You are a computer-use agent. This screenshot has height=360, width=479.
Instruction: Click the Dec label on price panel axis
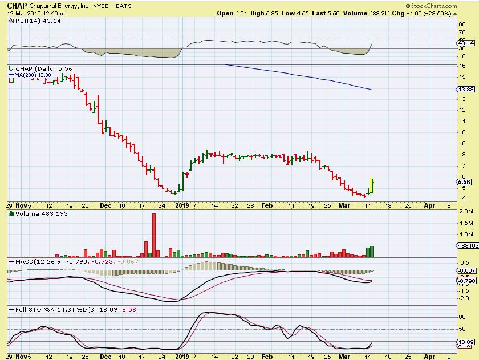pos(105,205)
